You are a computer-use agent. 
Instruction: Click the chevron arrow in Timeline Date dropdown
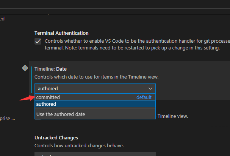click(150, 88)
